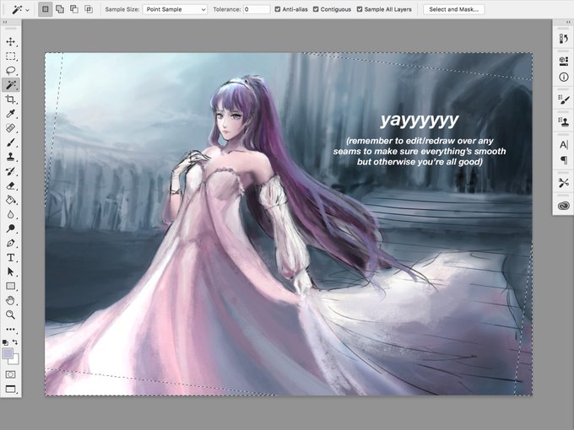Screen dimensions: 574x430
Task: Select the Type tool
Action: 11,257
